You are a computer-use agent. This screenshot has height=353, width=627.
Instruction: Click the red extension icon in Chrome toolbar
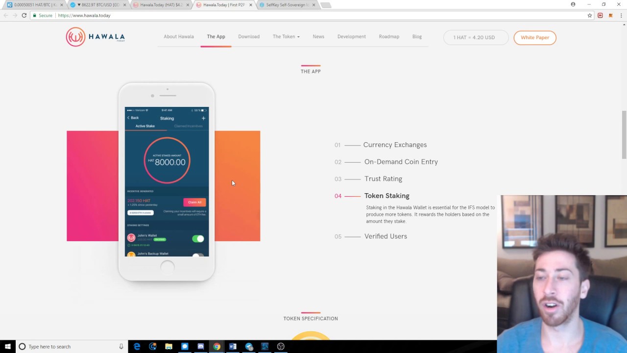pos(600,15)
